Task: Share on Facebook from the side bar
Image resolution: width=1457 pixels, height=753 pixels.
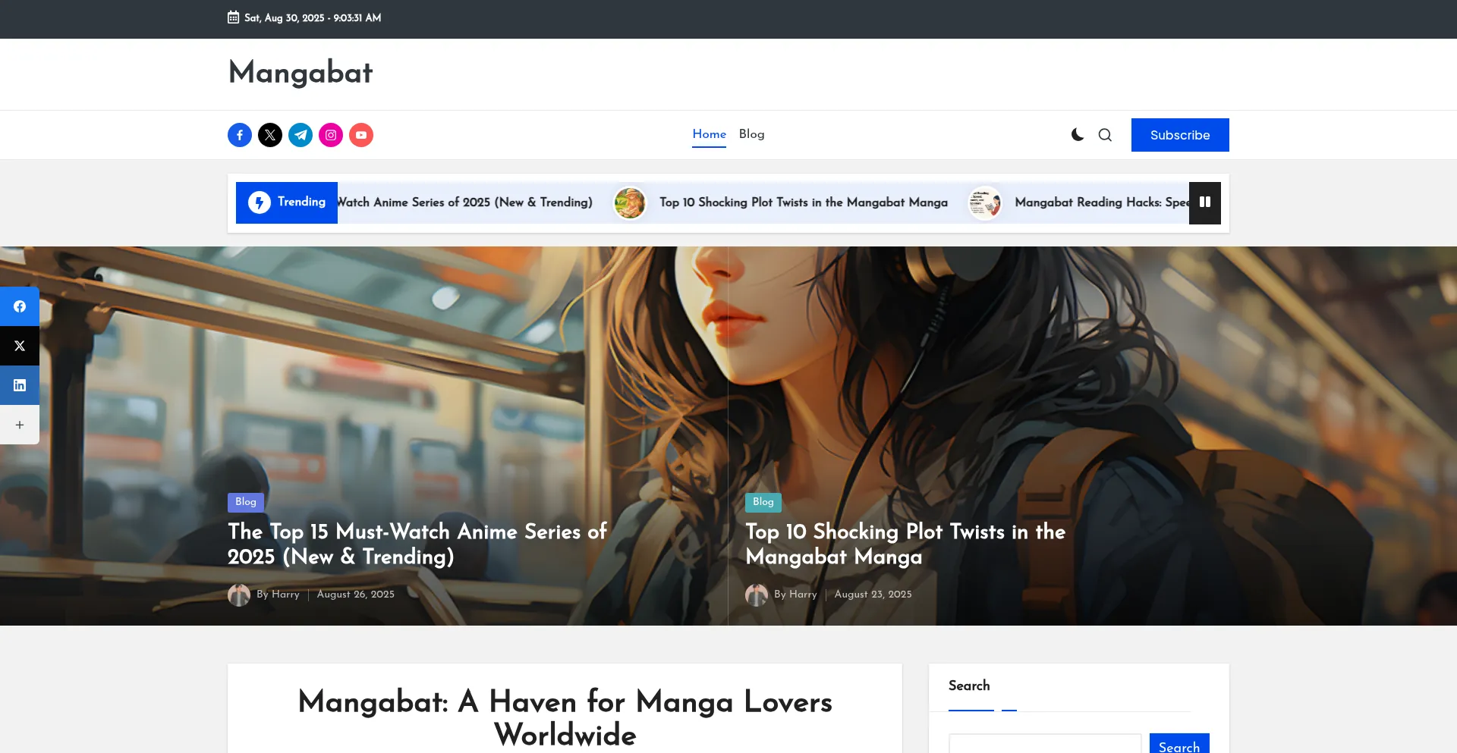Action: click(20, 306)
